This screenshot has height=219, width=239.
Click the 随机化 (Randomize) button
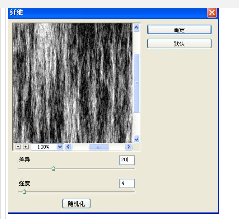click(76, 203)
